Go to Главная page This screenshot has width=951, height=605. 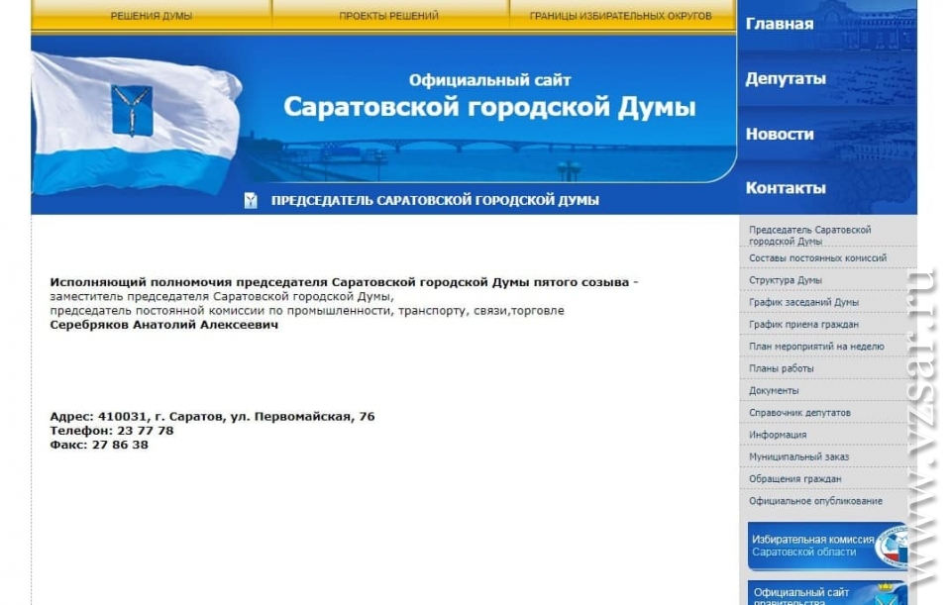(780, 24)
